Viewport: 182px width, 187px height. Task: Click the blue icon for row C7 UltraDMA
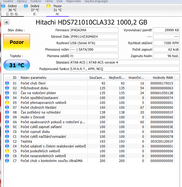(7, 161)
